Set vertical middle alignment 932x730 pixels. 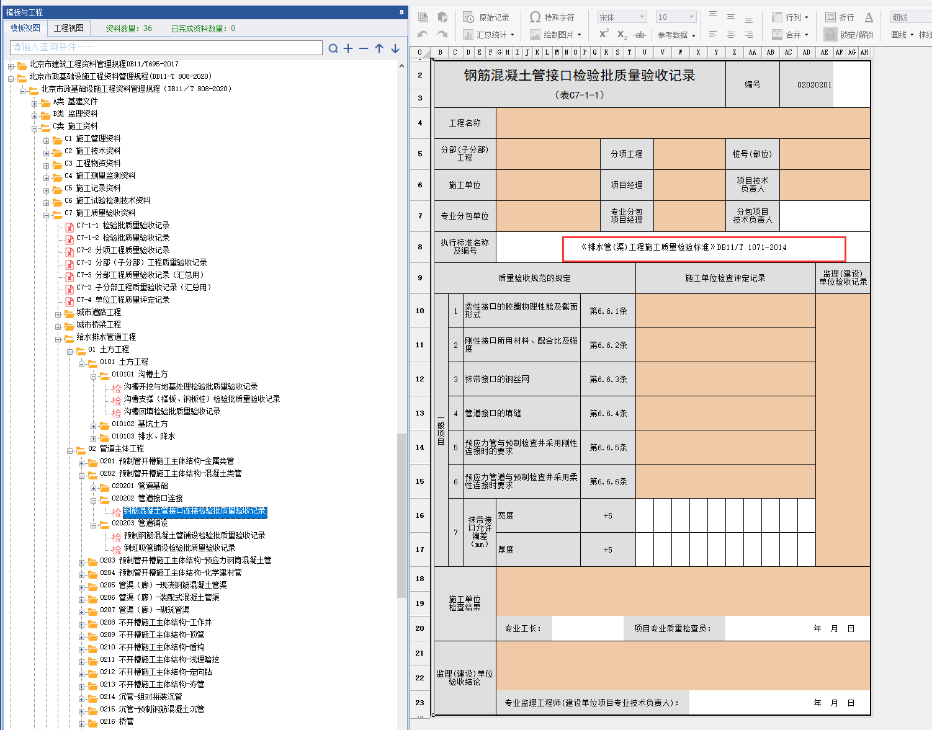(x=731, y=17)
